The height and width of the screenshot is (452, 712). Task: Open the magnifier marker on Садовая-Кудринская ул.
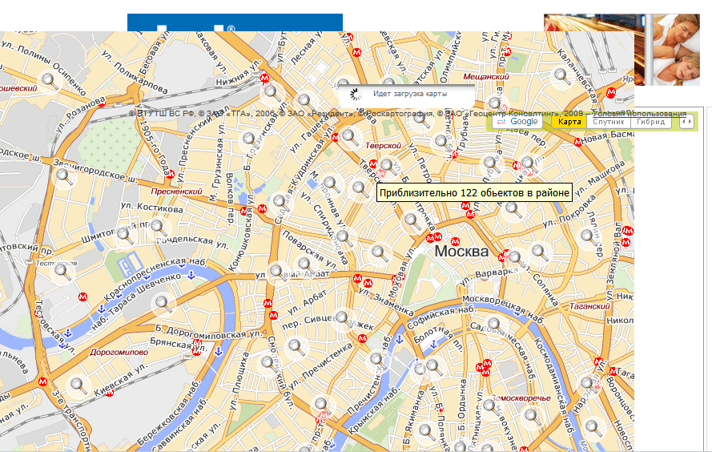pos(280,202)
